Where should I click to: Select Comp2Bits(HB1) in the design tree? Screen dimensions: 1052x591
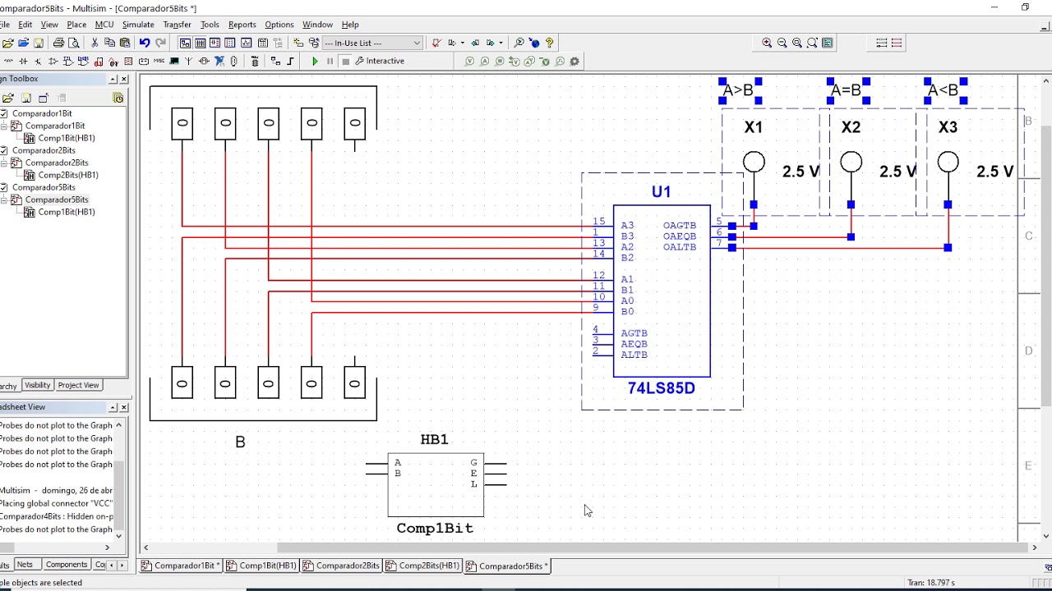(68, 175)
